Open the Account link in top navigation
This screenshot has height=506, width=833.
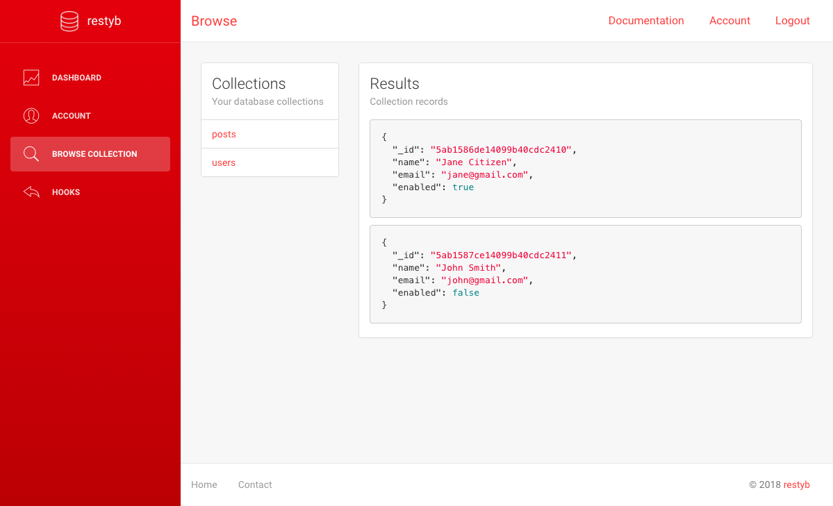click(x=729, y=21)
